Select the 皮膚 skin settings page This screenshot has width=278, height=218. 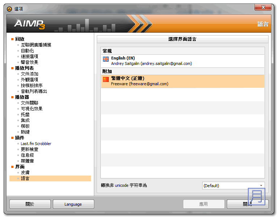(x=25, y=173)
